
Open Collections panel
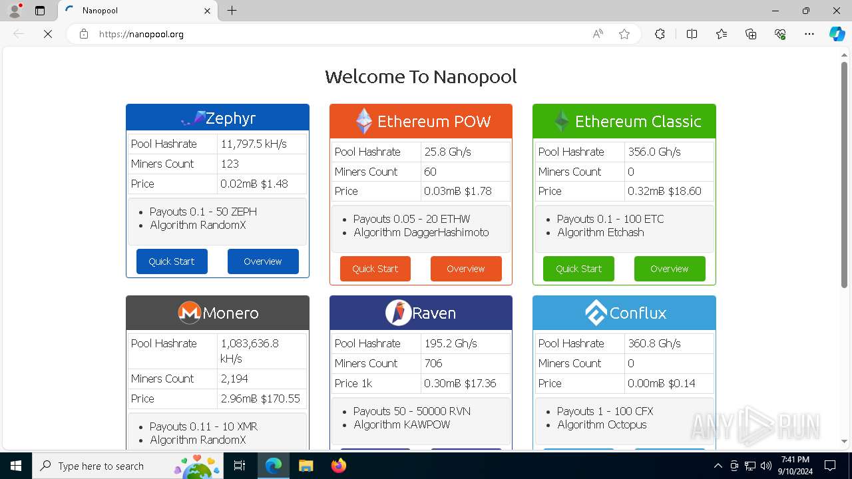point(751,34)
